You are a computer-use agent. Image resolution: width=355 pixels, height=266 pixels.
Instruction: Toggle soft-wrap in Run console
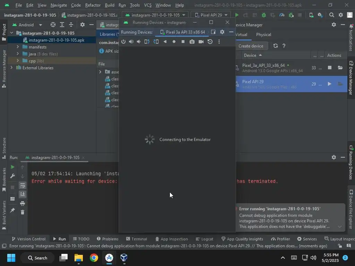23,186
